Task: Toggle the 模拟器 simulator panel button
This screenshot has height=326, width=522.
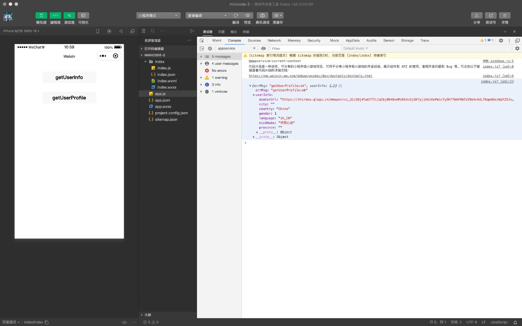Action: pyautogui.click(x=41, y=16)
